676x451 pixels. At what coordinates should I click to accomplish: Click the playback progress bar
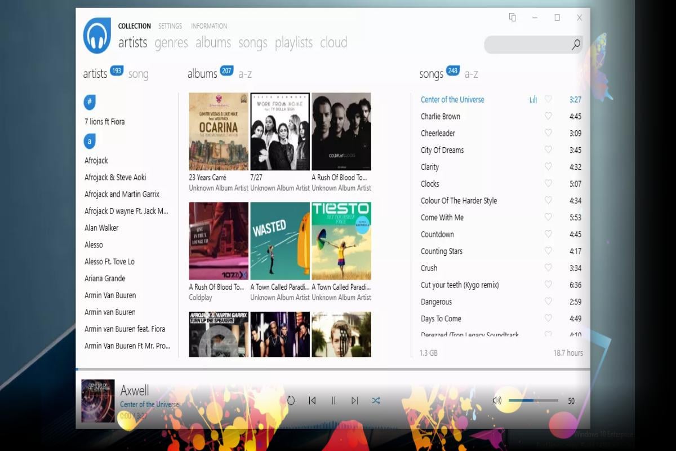[x=333, y=369]
